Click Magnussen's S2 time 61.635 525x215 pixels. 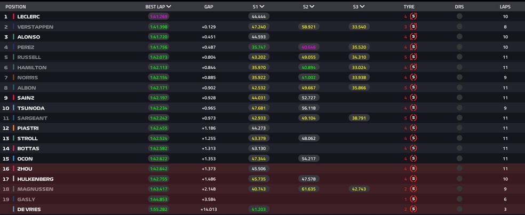point(309,189)
